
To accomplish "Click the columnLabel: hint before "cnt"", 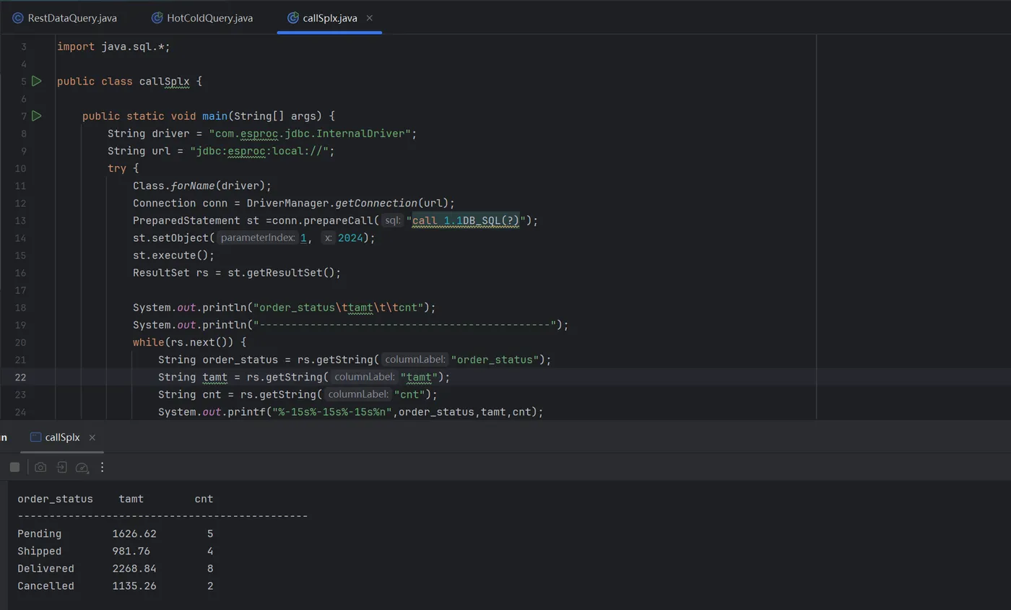I will coord(357,394).
